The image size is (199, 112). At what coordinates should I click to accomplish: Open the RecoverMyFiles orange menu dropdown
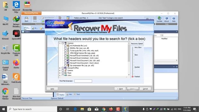31,13
